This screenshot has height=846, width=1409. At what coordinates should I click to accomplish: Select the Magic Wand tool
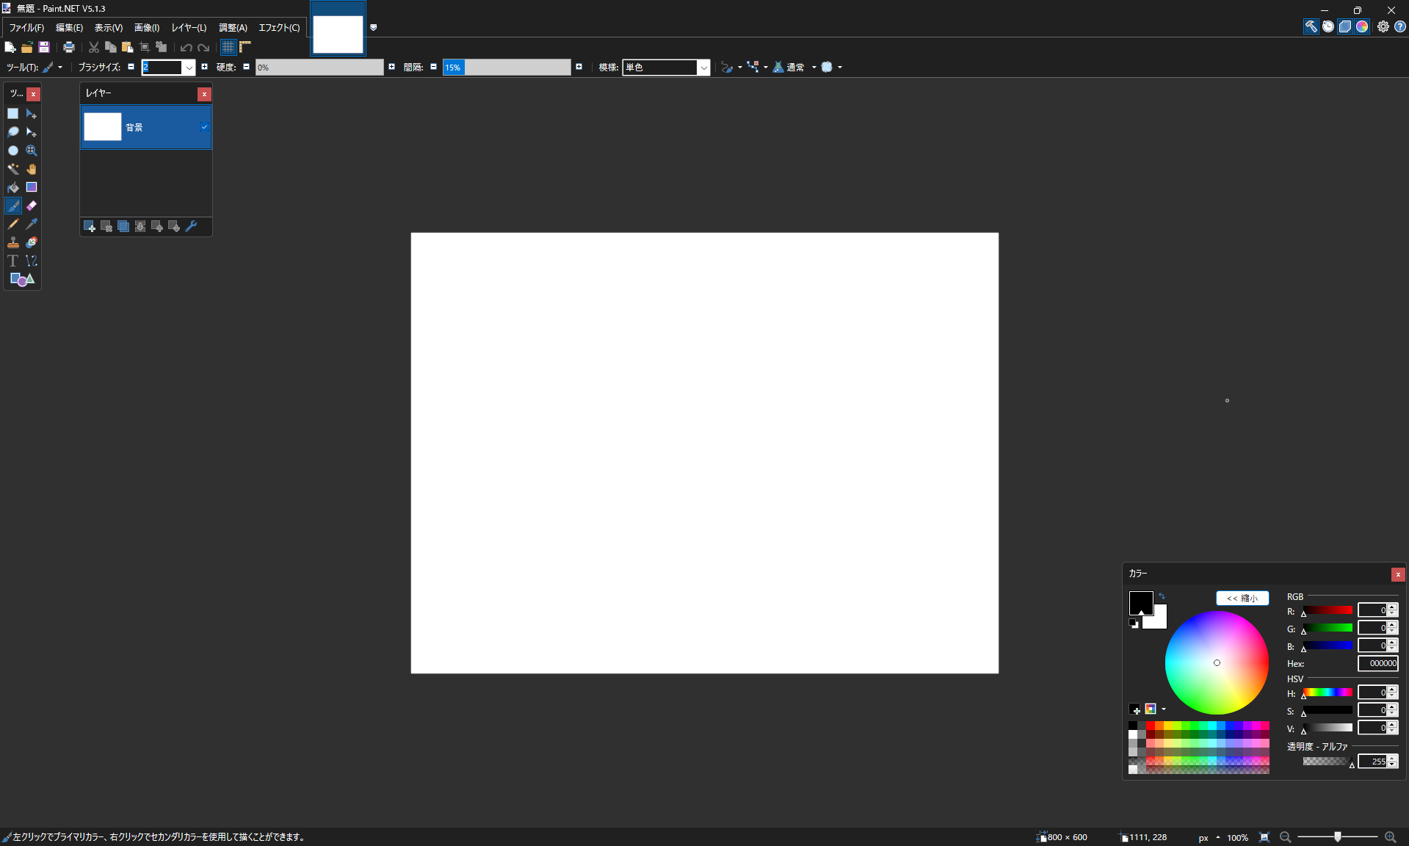[13, 169]
